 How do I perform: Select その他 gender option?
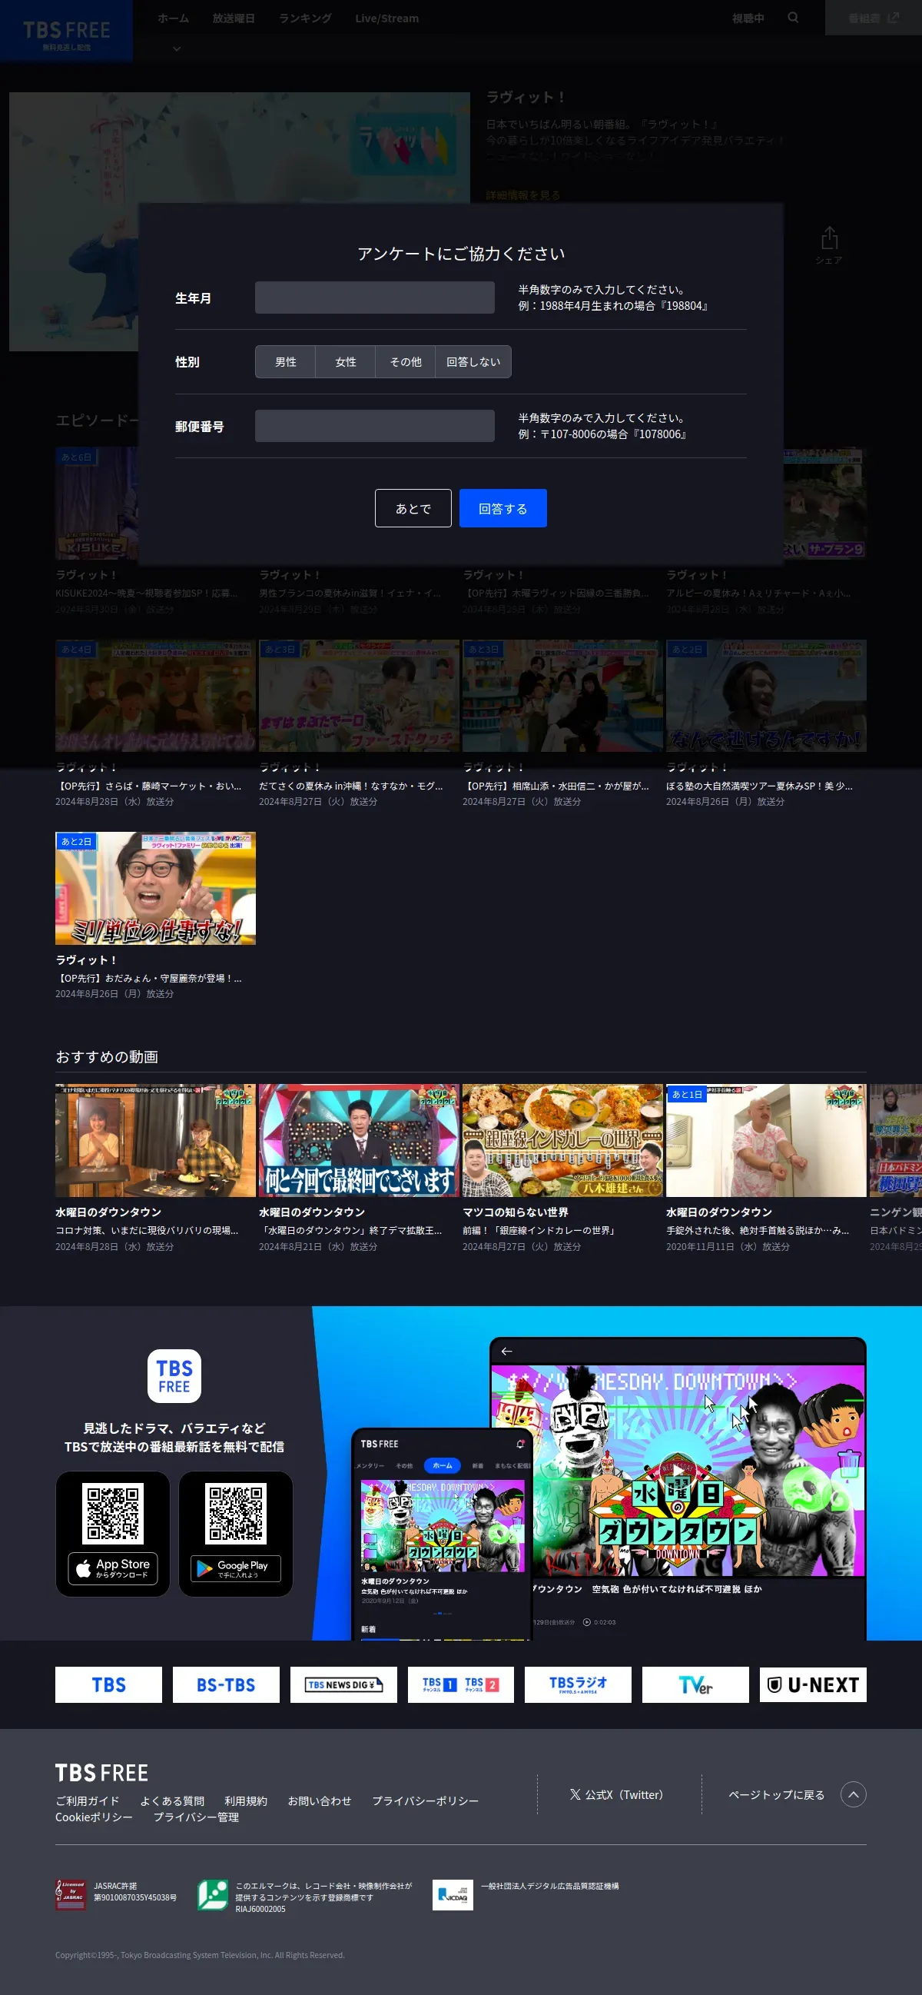pyautogui.click(x=406, y=361)
